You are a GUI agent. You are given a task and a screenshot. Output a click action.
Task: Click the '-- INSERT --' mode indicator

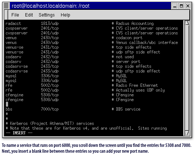pyautogui.click(x=19, y=133)
